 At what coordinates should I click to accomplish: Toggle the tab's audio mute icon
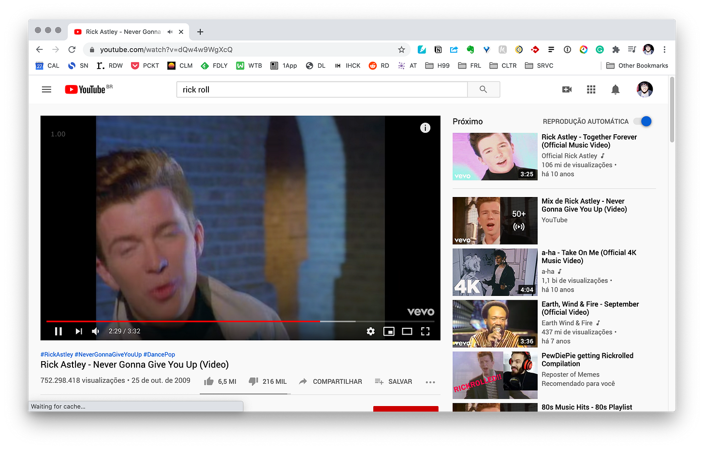(170, 32)
